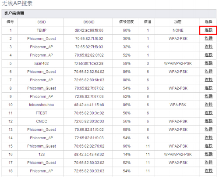The height and width of the screenshot is (177, 219).
Task: Click the 32% signal strength value
Action: 127,47
